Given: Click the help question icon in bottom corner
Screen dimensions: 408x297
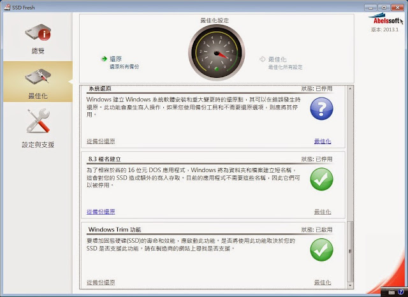Looking at the screenshot, I should pyautogui.click(x=401, y=292).
